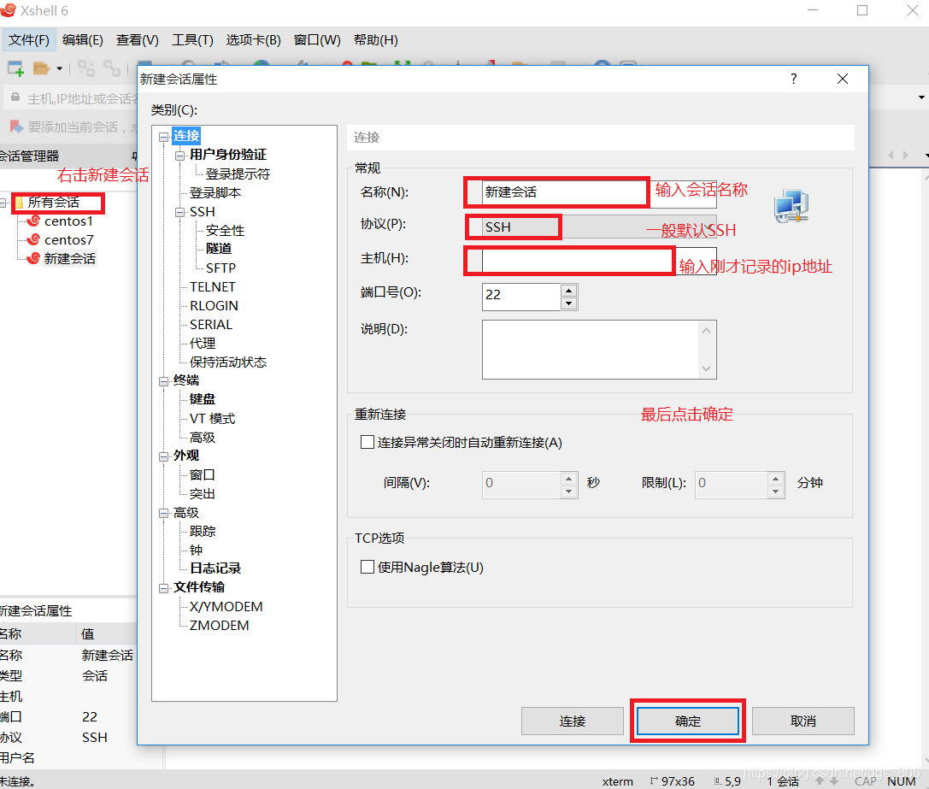Image resolution: width=929 pixels, height=789 pixels.
Task: Click the 新建会话 session icon in session manager
Action: coord(34,258)
